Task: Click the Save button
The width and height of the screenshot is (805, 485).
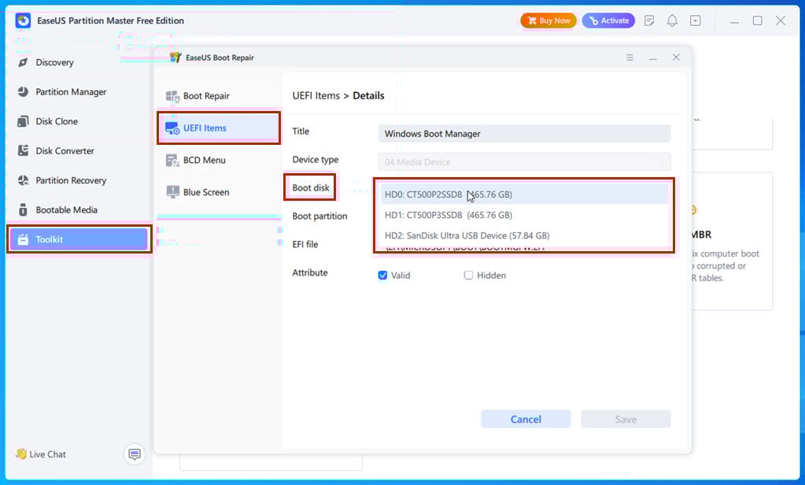Action: coord(626,419)
